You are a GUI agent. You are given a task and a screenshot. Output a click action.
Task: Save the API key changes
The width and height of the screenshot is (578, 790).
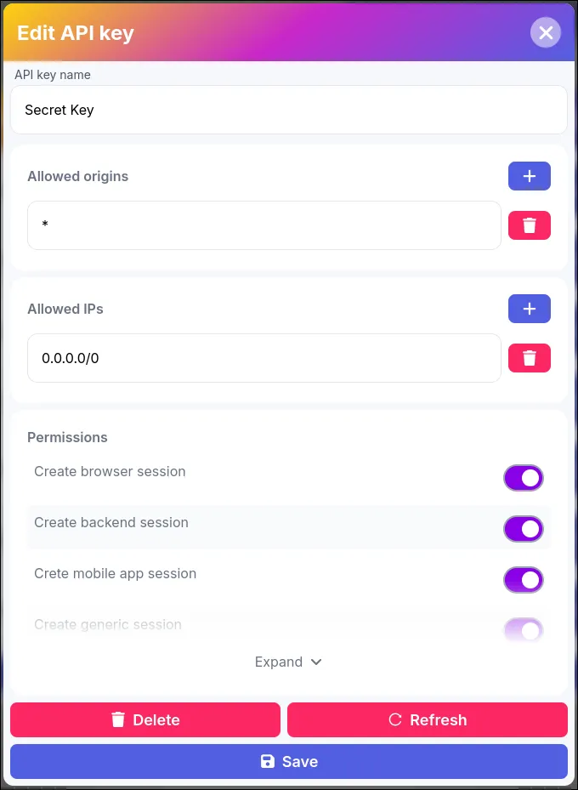tap(289, 761)
